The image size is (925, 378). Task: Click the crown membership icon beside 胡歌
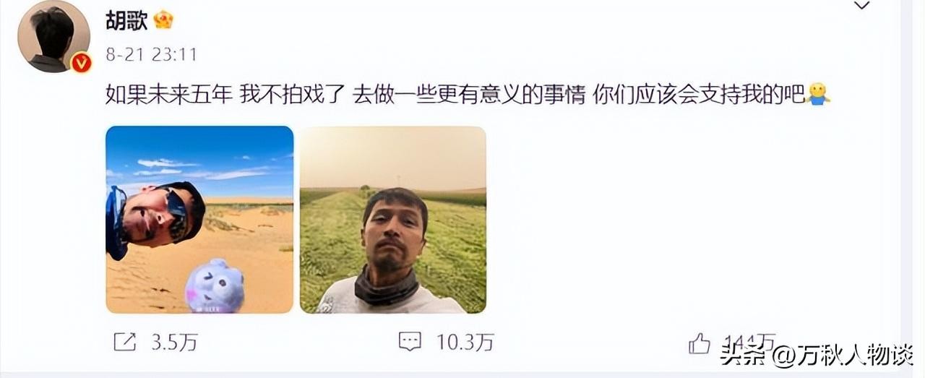(x=164, y=20)
